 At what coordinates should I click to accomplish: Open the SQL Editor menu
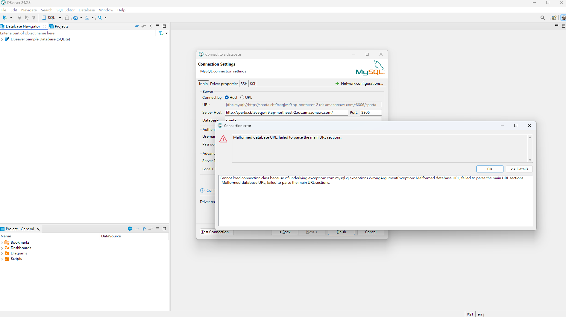pyautogui.click(x=66, y=10)
